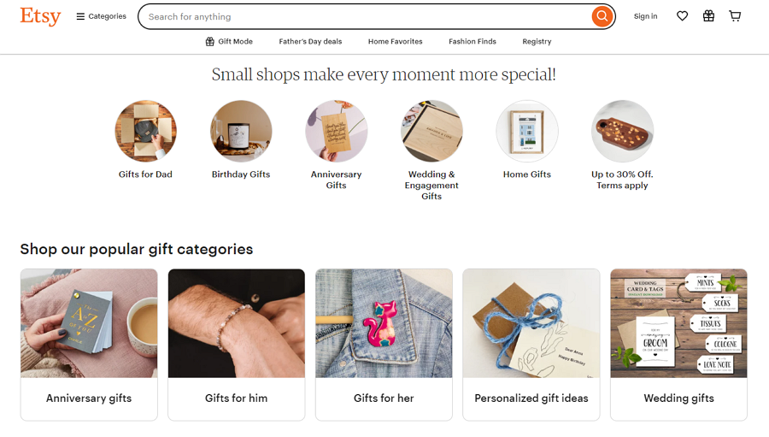Open the shopping cart
The image size is (769, 437).
click(x=735, y=16)
